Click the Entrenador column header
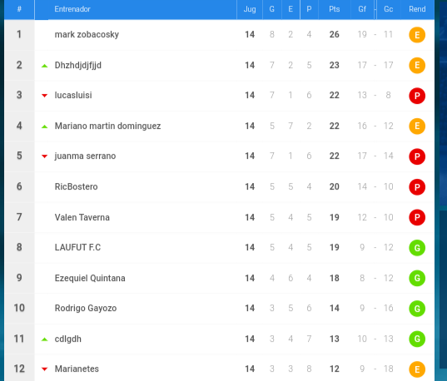447x381 pixels. point(72,9)
